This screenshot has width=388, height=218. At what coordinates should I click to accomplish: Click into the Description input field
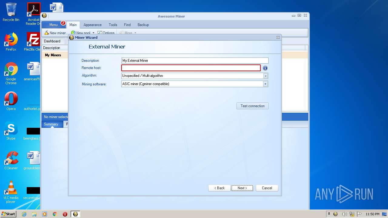195,61
